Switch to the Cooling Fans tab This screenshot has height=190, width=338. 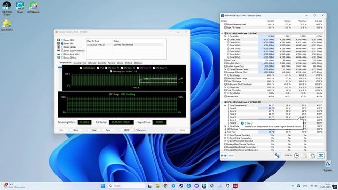click(80, 63)
